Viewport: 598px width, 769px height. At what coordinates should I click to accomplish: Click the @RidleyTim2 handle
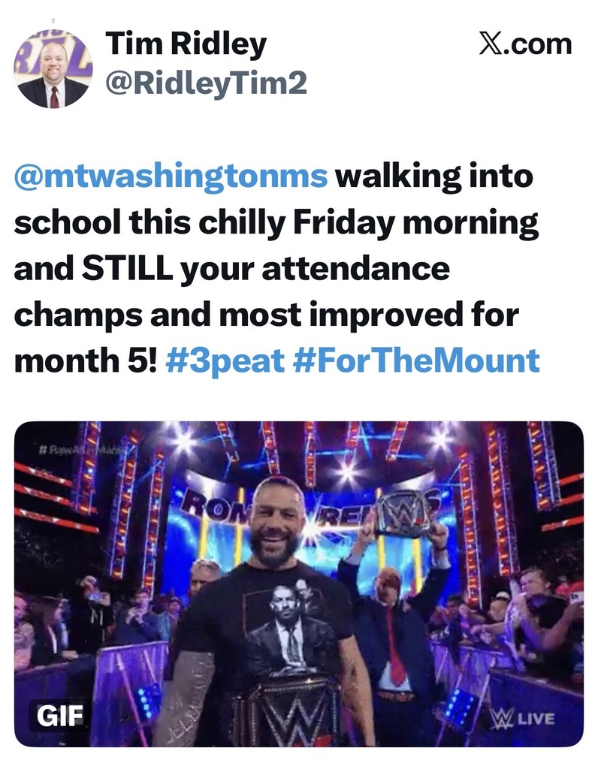click(207, 83)
